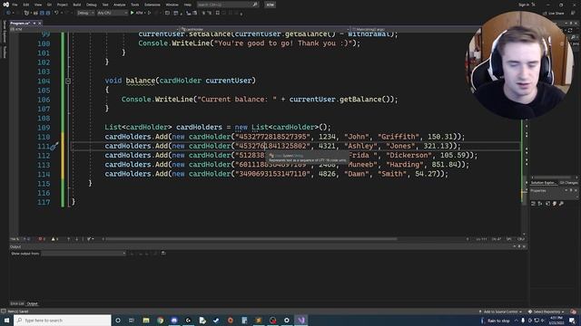Screen dimensions: 581x326
Task: Open Discord from taskbar
Action: point(174,320)
